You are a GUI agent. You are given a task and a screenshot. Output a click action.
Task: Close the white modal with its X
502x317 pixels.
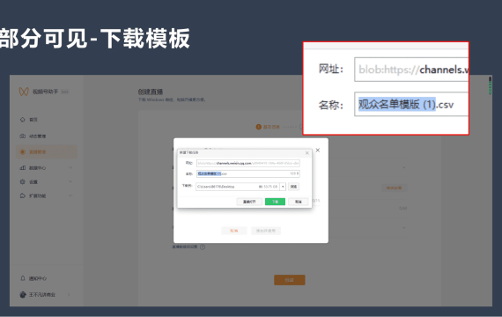point(318,150)
